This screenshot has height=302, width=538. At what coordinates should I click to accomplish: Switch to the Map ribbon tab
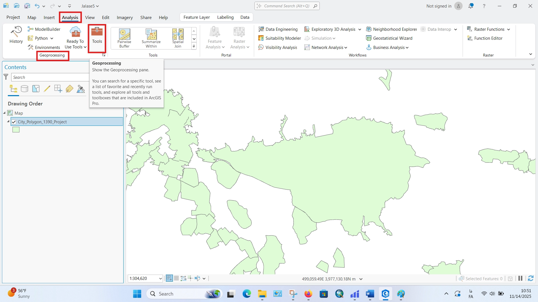coord(32,17)
